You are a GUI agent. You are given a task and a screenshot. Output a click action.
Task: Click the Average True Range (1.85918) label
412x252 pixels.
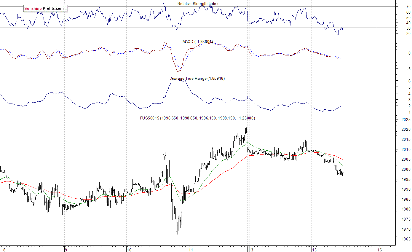click(x=198, y=79)
